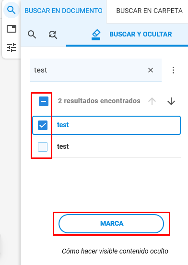The image size is (188, 265).
Task: Open the Cómo hacer visible contenido oculto link
Action: pyautogui.click(x=115, y=251)
